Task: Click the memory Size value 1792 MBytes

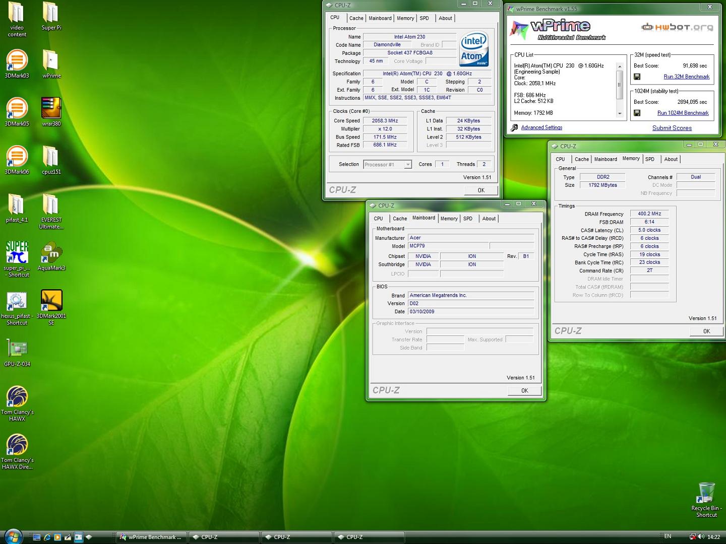Action: tap(602, 185)
